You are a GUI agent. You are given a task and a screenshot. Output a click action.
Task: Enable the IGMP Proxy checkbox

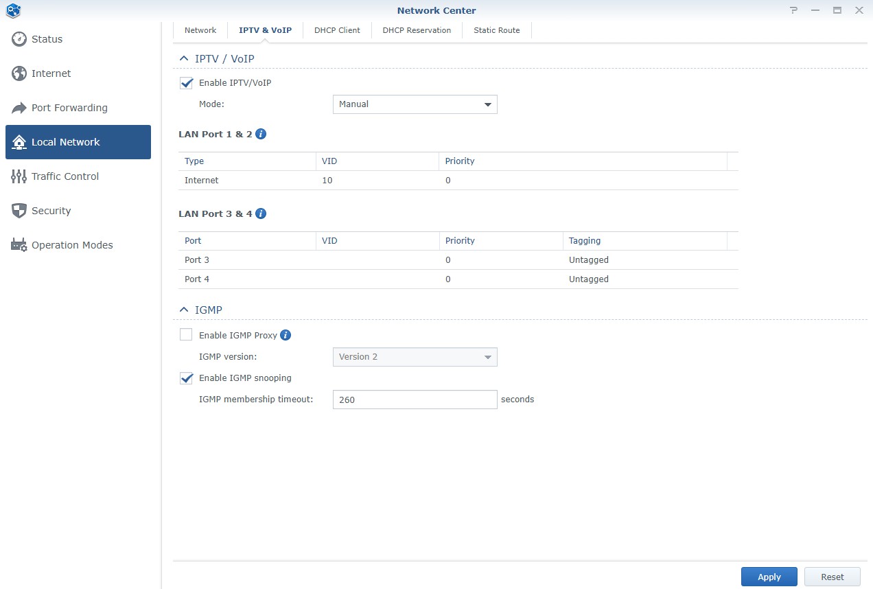coord(186,335)
